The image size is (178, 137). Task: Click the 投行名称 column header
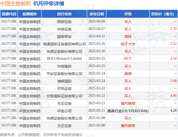coord(64,14)
